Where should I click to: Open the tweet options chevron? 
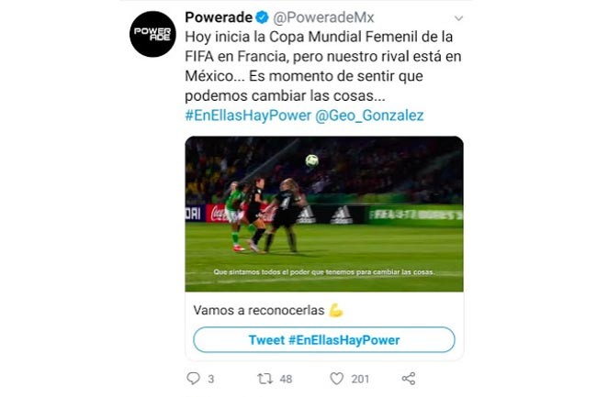(459, 18)
